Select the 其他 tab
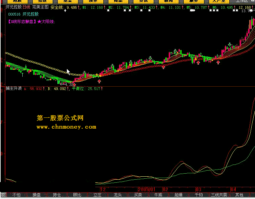 239,195
